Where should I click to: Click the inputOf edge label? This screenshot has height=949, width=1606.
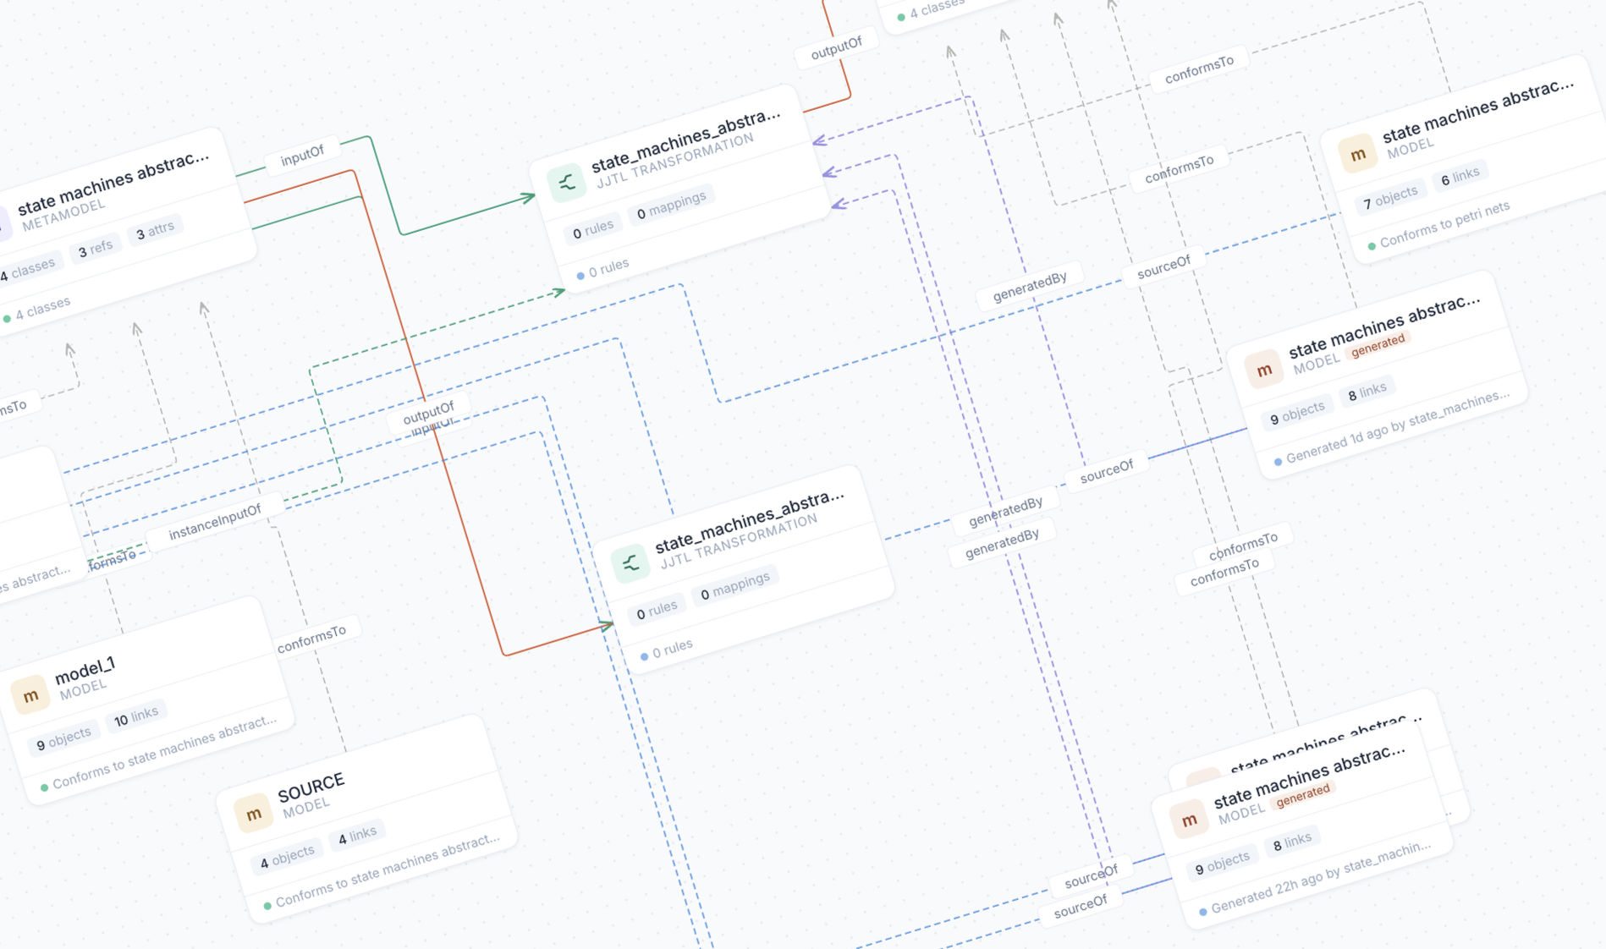[302, 152]
